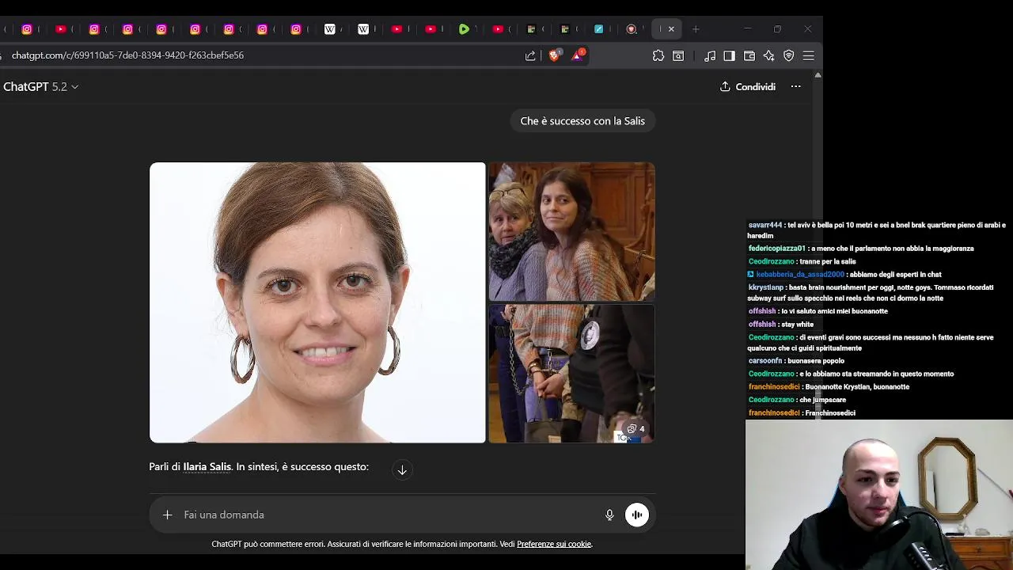Viewport: 1013px width, 570px height.
Task: Click chat message 'che jumpscare'
Action: [x=823, y=400]
